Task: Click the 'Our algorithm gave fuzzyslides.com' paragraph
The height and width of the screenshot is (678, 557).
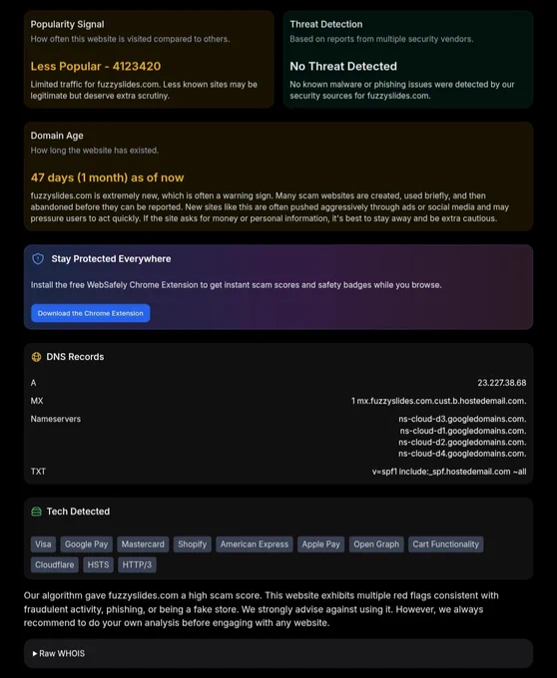Action: [x=261, y=609]
